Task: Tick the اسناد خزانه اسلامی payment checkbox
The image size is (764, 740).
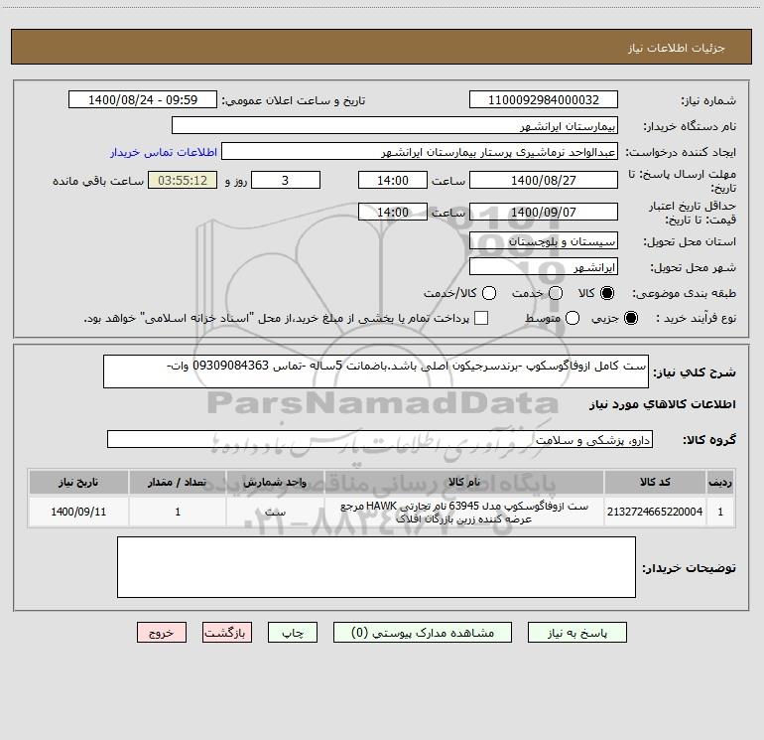Action: coord(481,318)
